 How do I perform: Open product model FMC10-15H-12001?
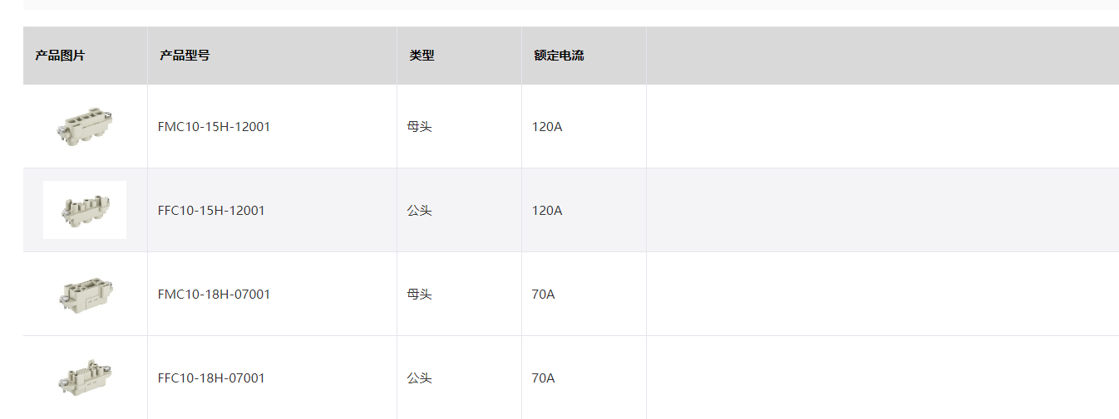pos(214,127)
